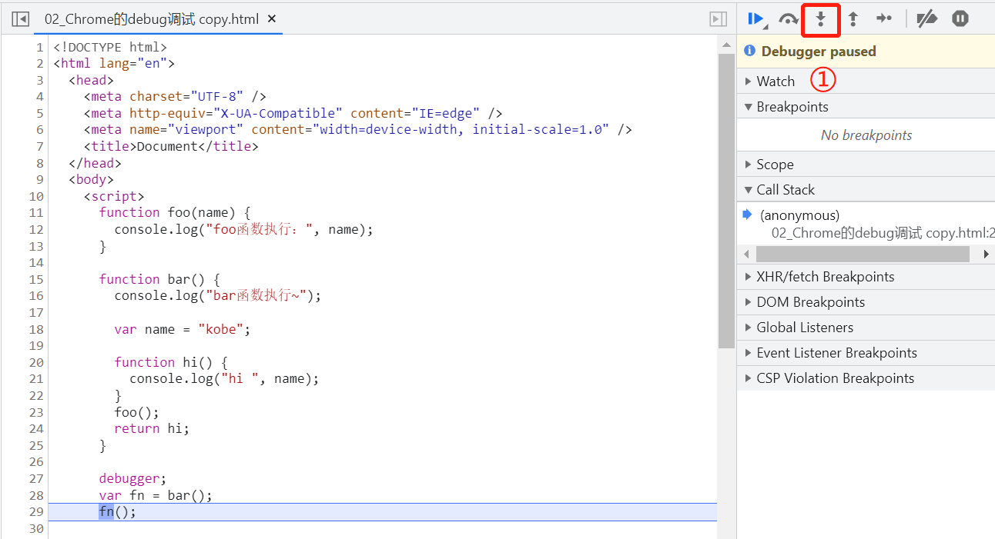
Task: Resume script execution
Action: pyautogui.click(x=755, y=19)
